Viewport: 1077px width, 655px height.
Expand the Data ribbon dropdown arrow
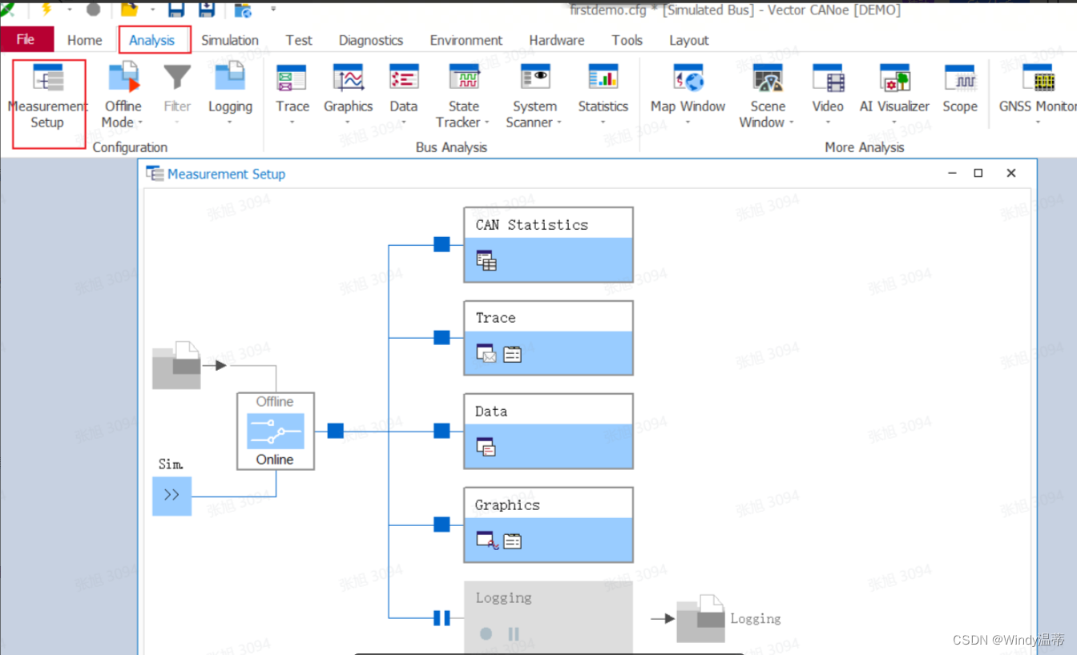tap(404, 123)
